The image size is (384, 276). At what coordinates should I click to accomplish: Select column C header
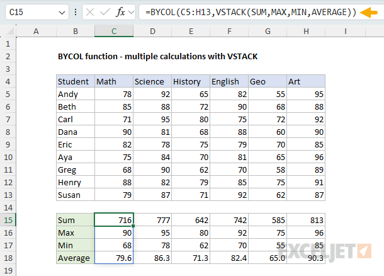(114, 31)
